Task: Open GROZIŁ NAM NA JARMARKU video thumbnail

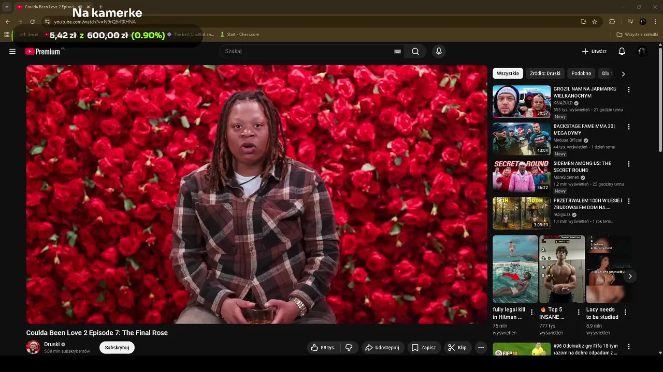Action: tap(522, 102)
